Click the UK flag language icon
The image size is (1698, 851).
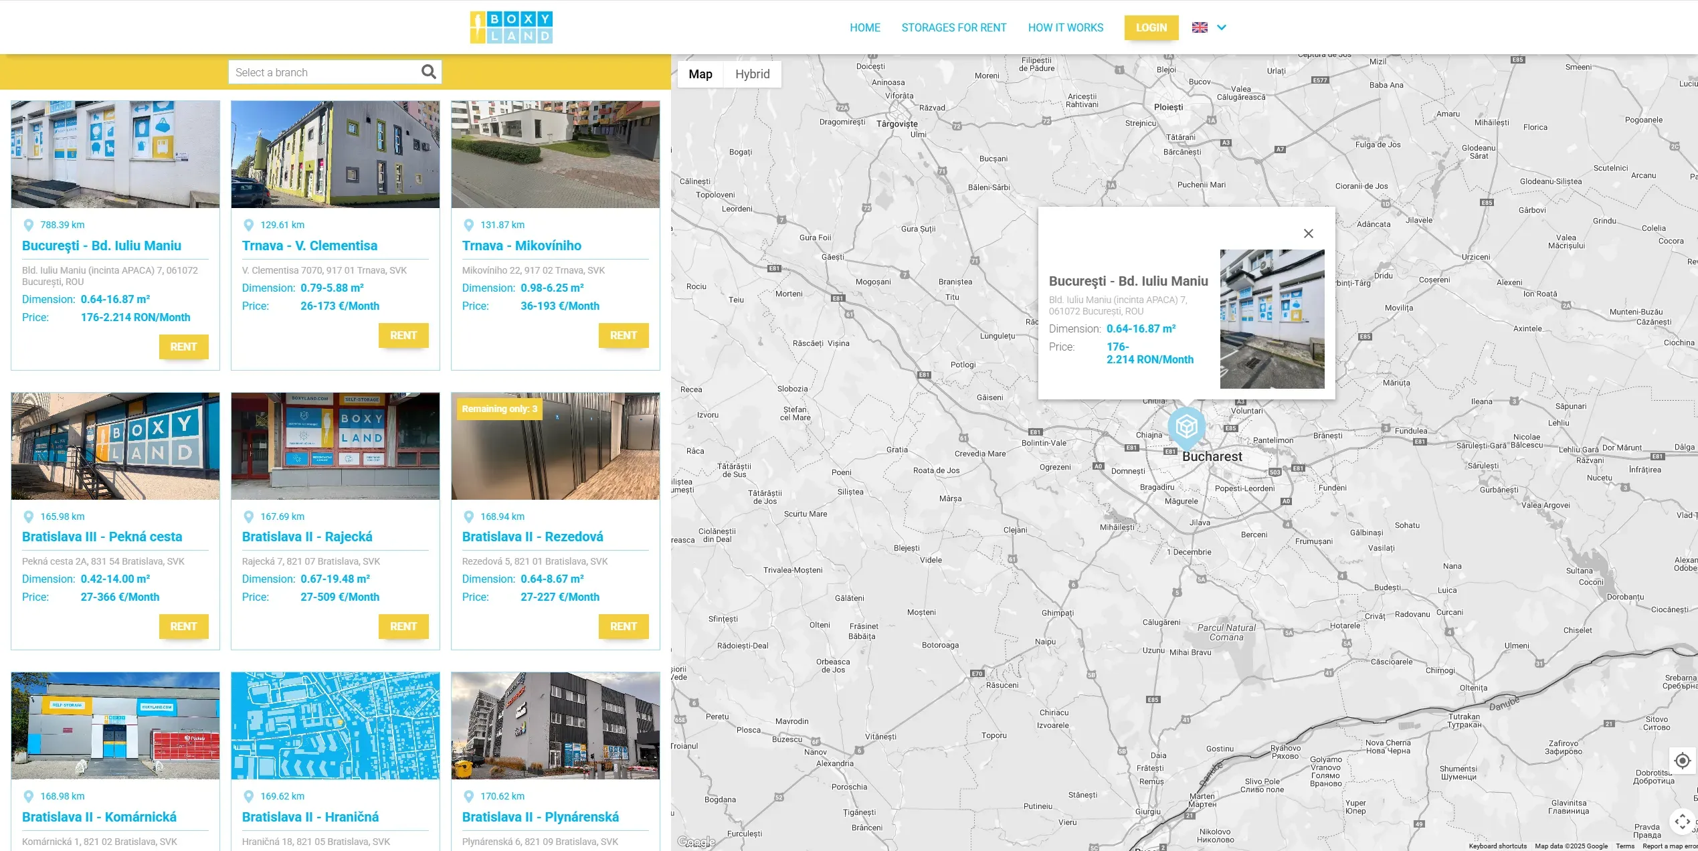pos(1200,27)
